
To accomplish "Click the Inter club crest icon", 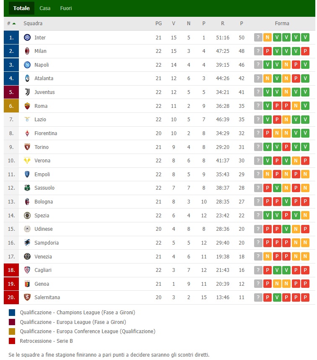I will [x=27, y=37].
